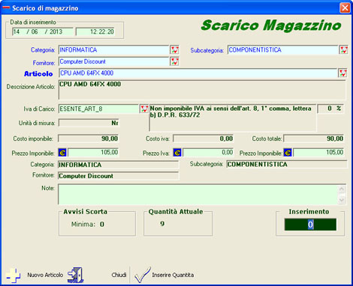Viewport: 353px width, 286px height.
Task: Click the Chiudi button text
Action: tap(119, 275)
